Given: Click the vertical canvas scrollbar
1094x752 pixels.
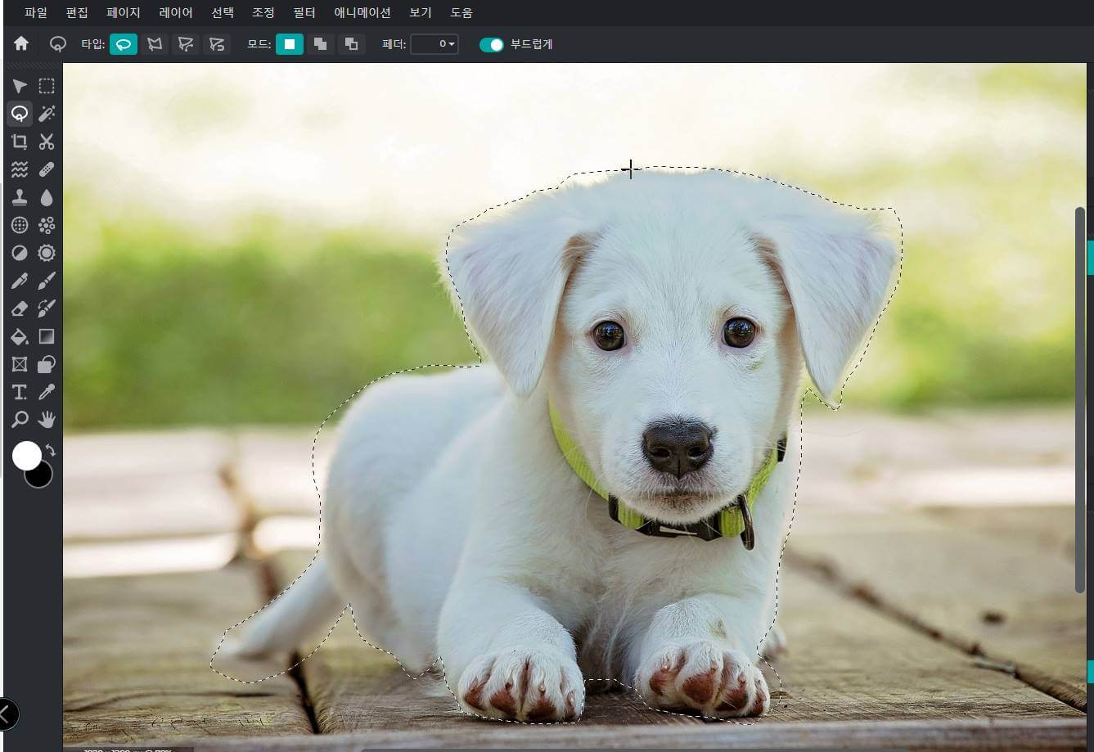Looking at the screenshot, I should coord(1079,399).
